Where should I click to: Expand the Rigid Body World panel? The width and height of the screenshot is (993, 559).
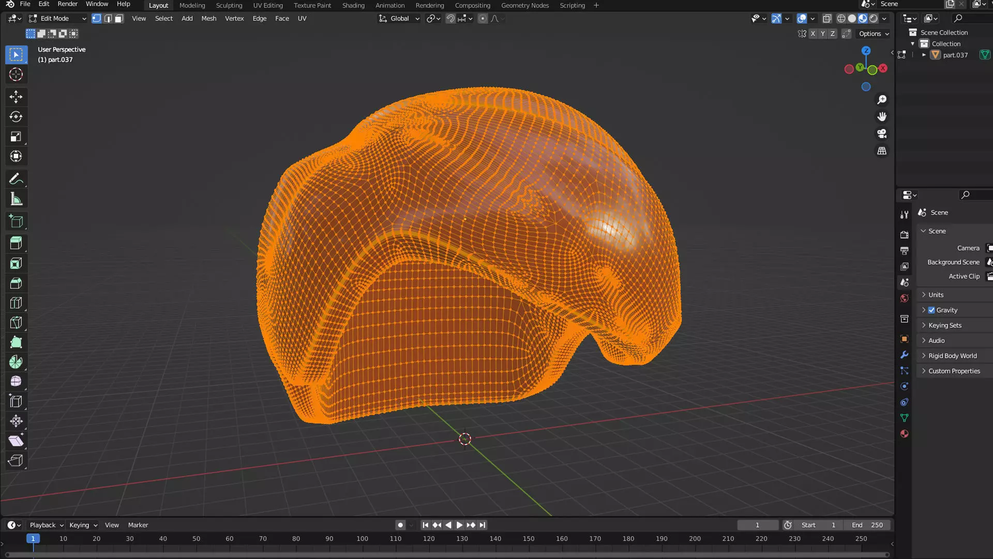952,356
